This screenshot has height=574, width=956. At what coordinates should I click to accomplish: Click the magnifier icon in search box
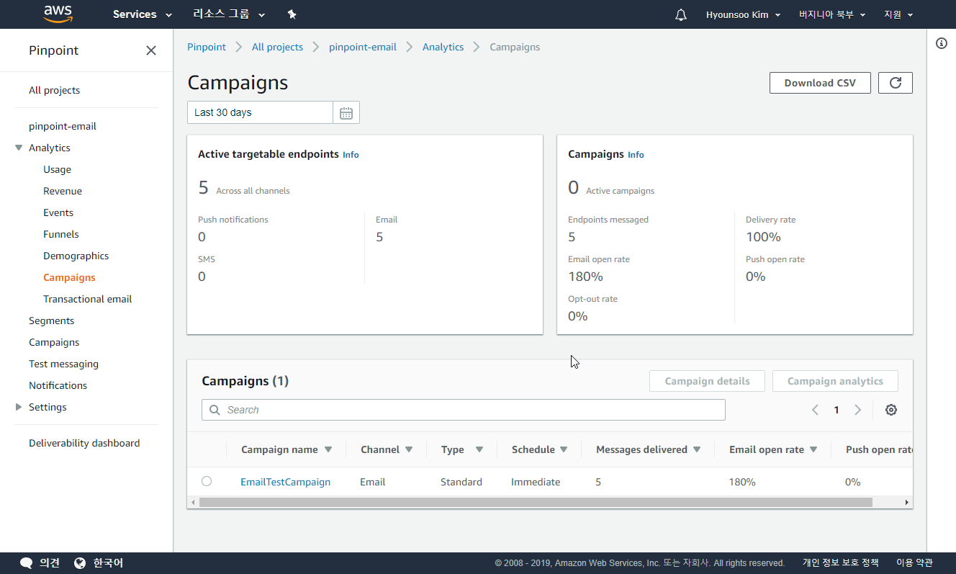(215, 410)
